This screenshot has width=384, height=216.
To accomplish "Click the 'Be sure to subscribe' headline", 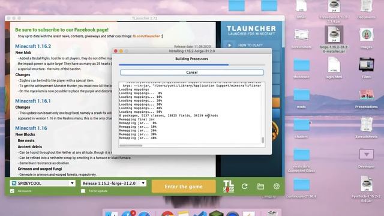I will (x=62, y=30).
